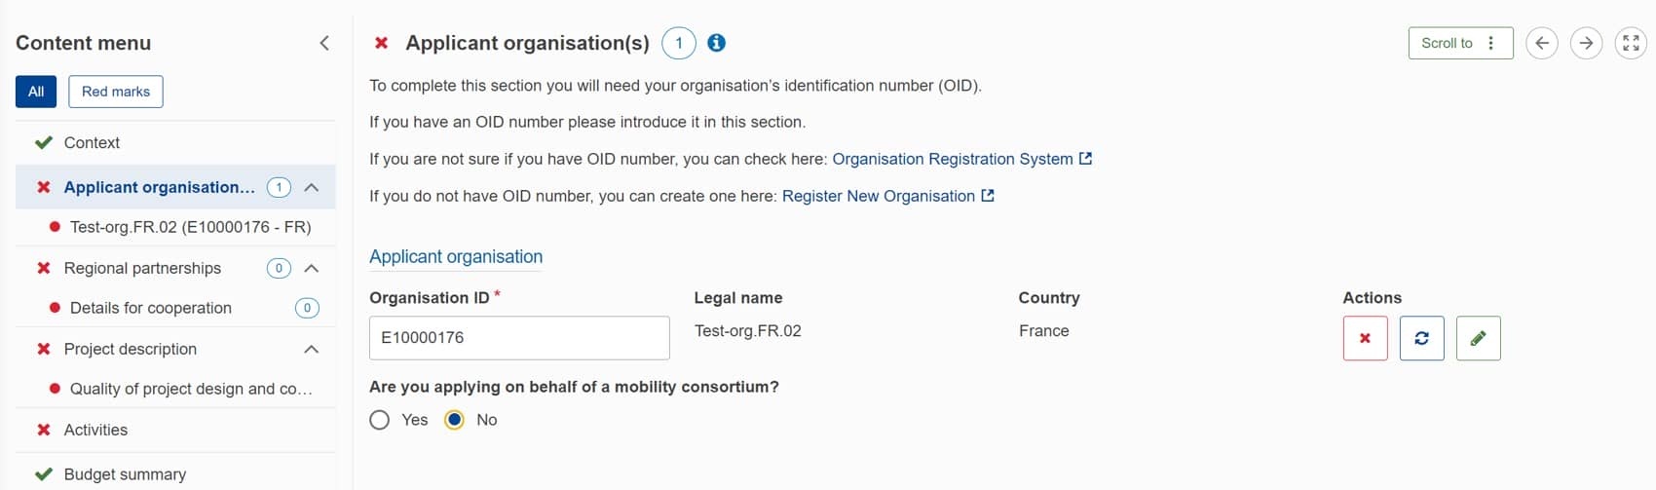Open the Scroll to dropdown
The image size is (1656, 490).
coord(1460,43)
